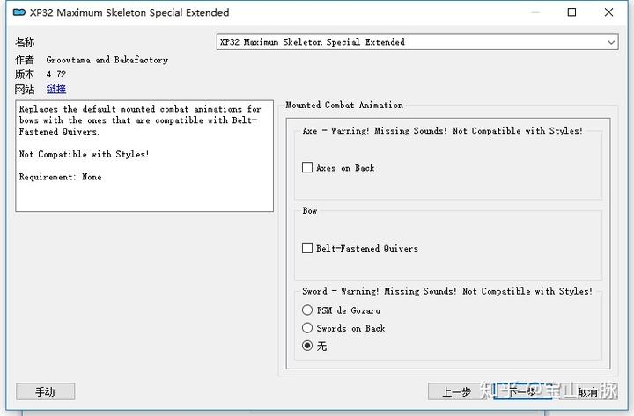
Task: Click the Mounted Combat Animation heading
Action: tap(344, 106)
